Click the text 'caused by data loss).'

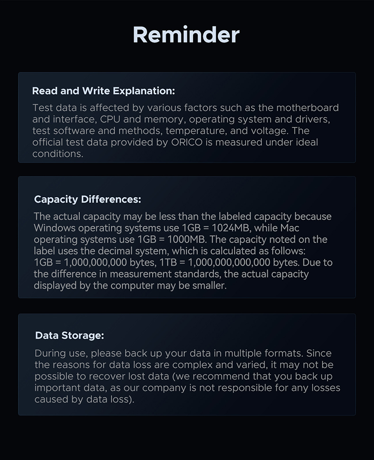click(x=85, y=399)
